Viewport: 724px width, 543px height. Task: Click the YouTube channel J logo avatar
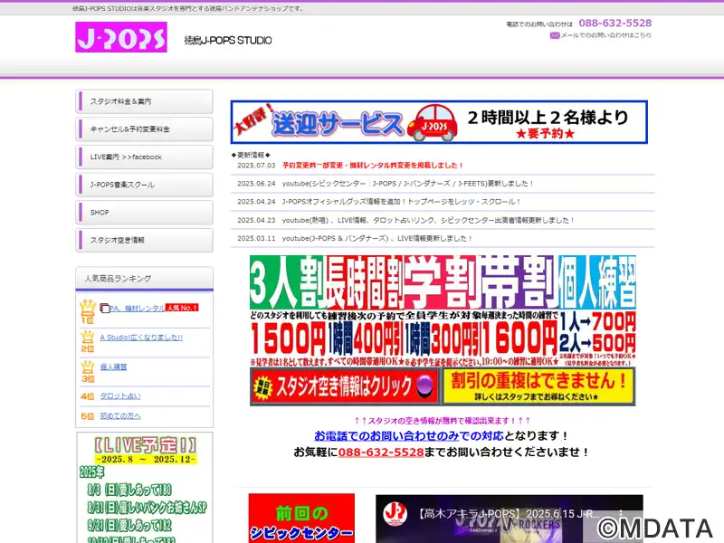coord(395,514)
